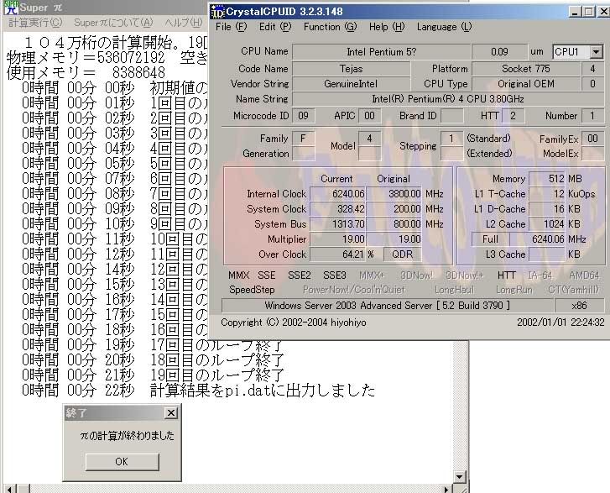Click the process size value '0.09'
610x493 pixels.
(499, 52)
